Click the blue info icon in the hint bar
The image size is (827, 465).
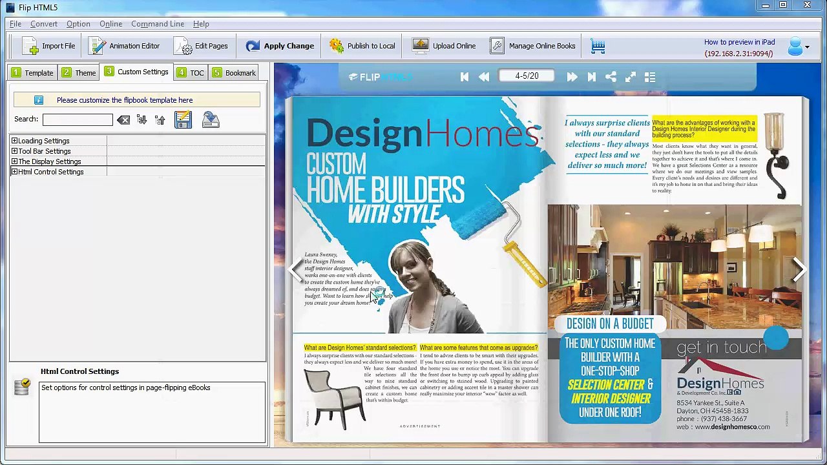coord(39,100)
